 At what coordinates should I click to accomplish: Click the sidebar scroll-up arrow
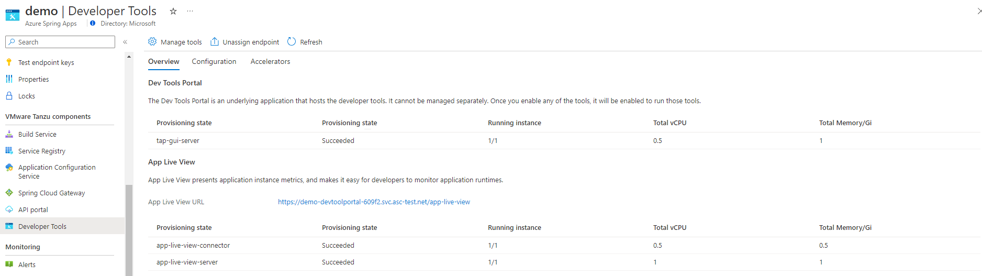129,57
